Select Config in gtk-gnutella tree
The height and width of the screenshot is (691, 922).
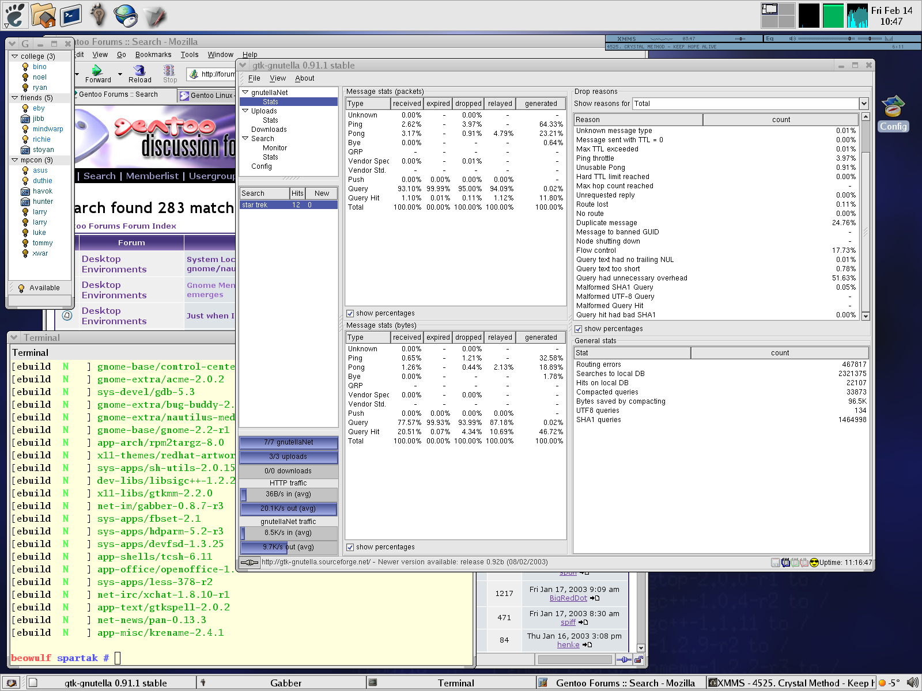pos(262,166)
